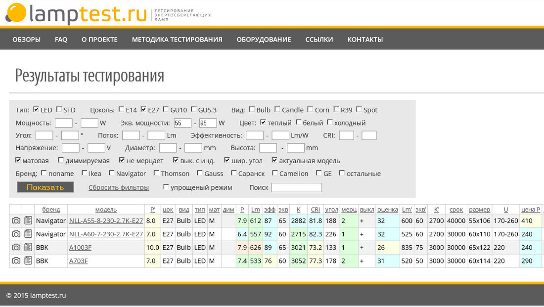Open the camera photo icon for BBK A1003F

16,247
